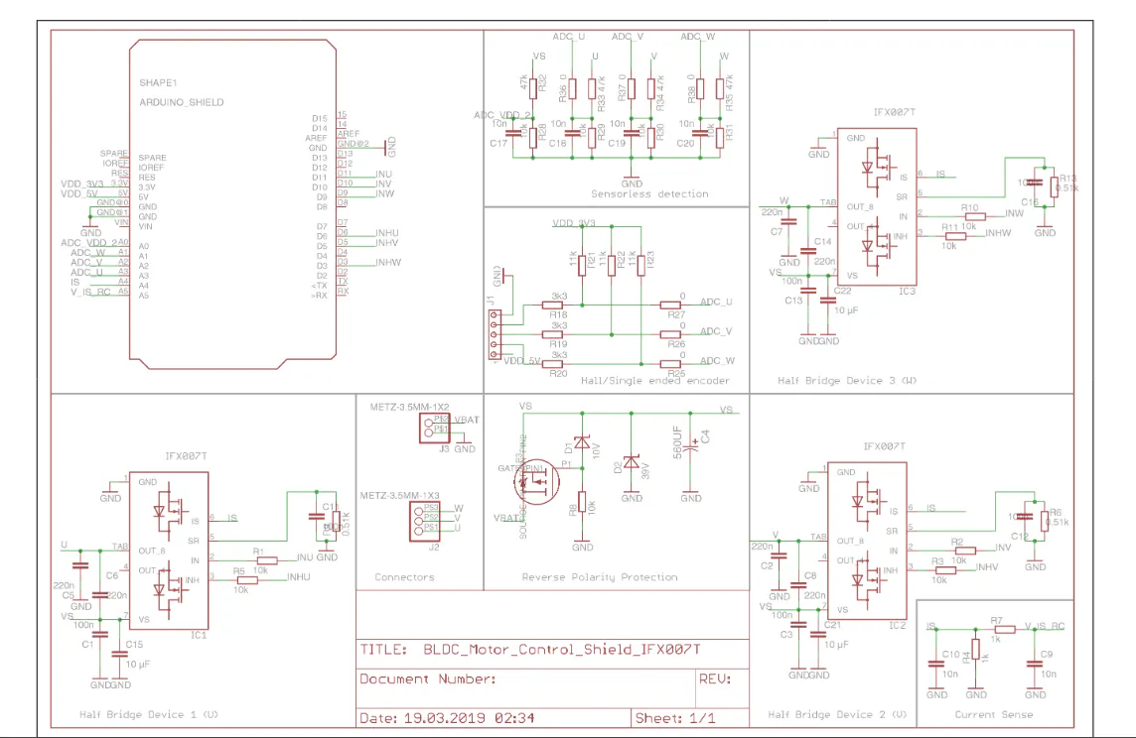Select 'Reverse Polarity Protection' caption
1136x738 pixels.
point(600,577)
